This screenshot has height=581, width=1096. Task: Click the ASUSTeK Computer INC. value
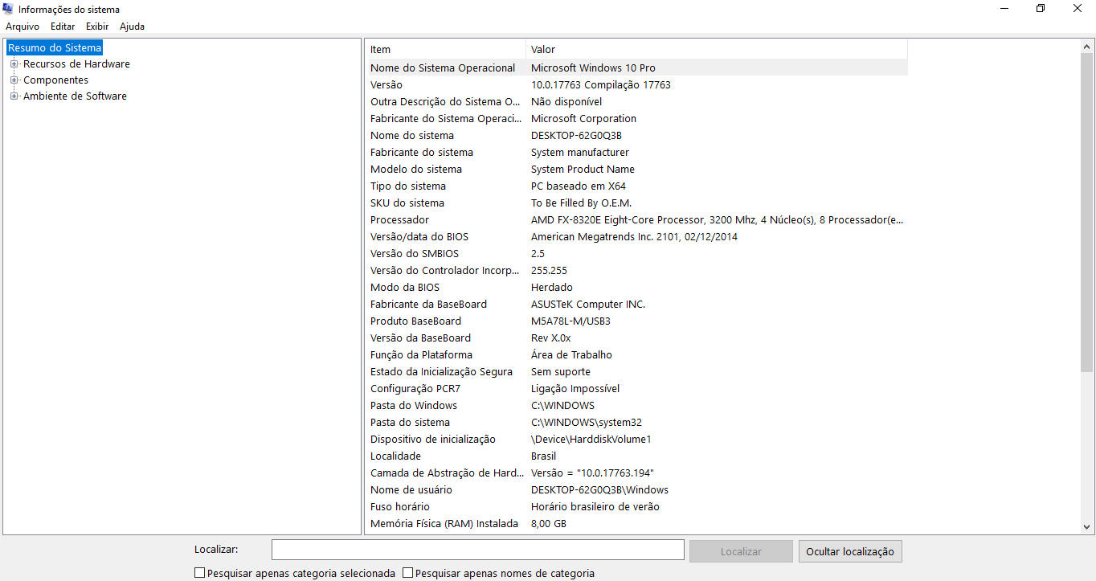588,305
